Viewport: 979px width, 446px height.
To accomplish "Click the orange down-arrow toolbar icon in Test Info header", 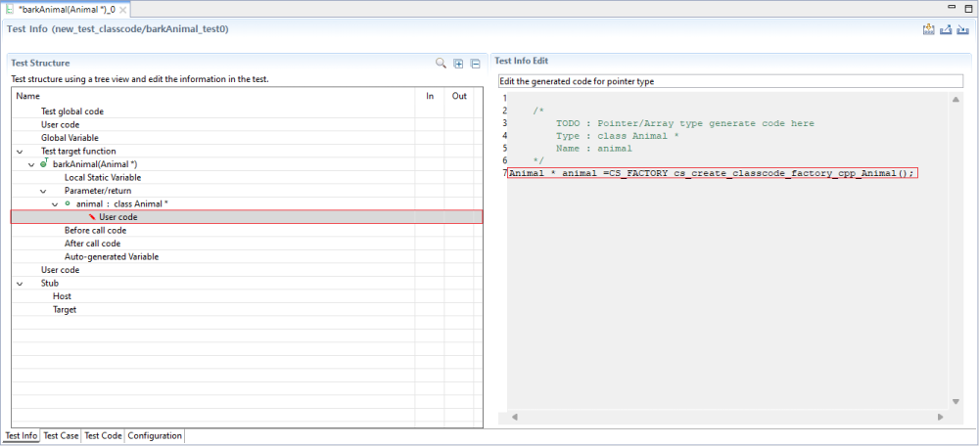I will point(928,29).
